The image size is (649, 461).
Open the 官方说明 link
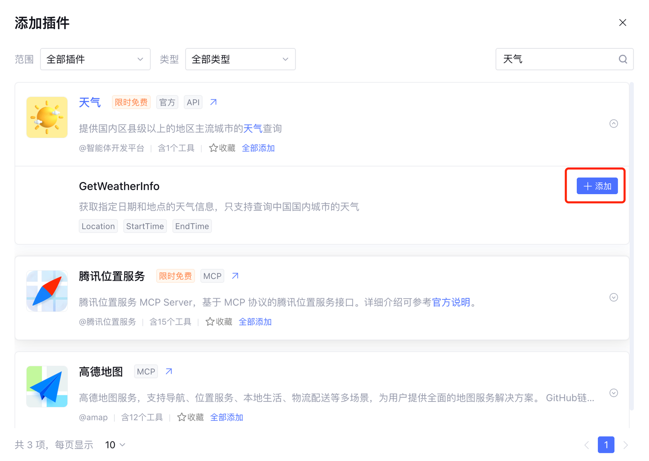(x=451, y=303)
